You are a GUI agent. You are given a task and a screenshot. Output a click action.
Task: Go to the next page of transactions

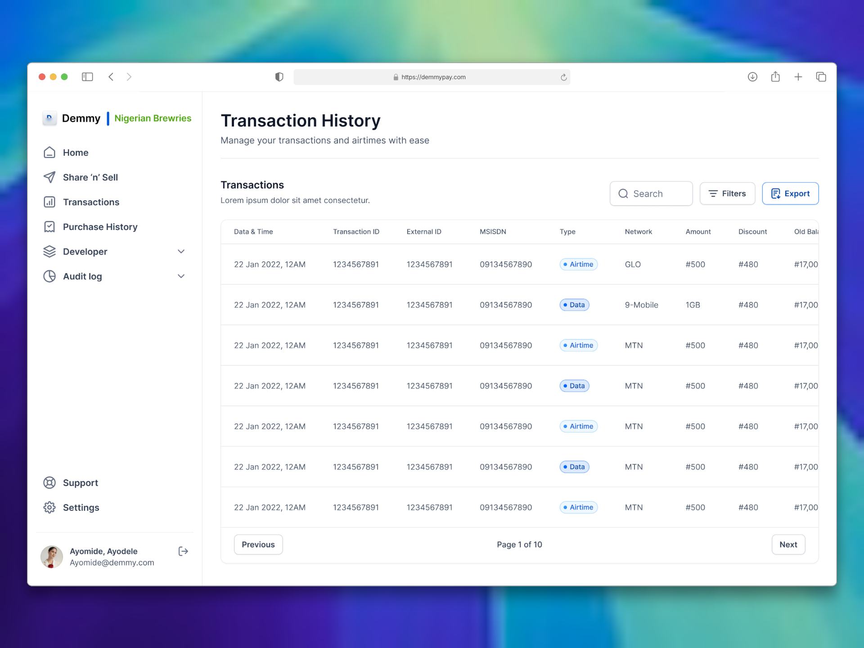788,544
